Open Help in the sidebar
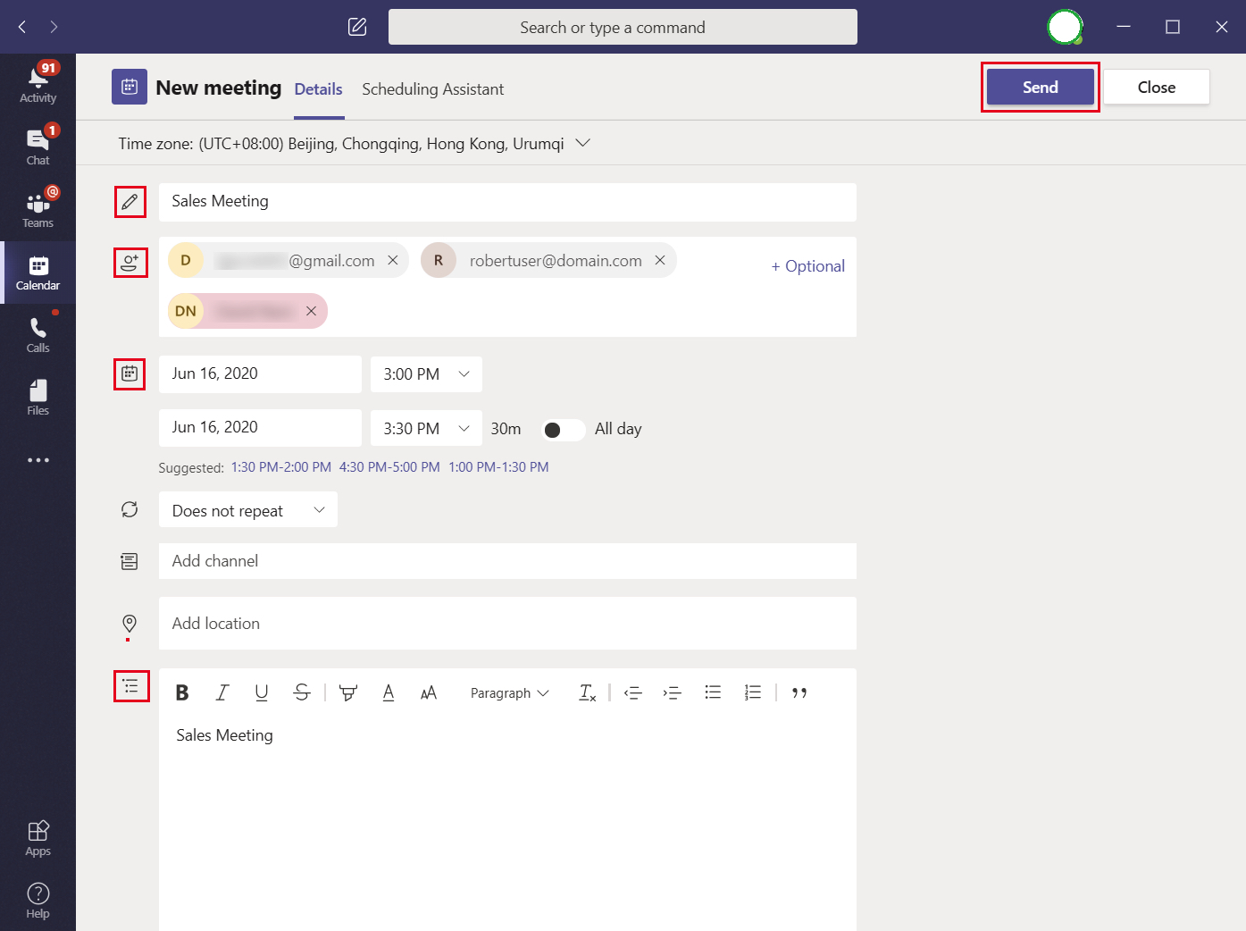The height and width of the screenshot is (931, 1246). (x=38, y=901)
